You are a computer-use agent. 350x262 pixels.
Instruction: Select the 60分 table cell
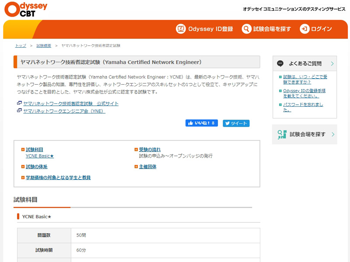pos(165,250)
